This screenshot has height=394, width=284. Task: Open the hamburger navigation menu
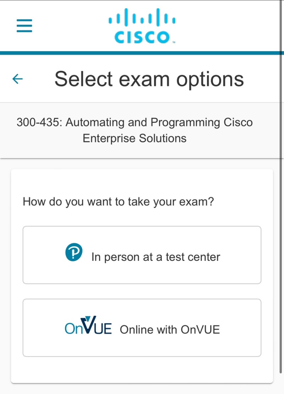click(24, 26)
